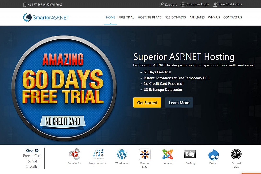Click the Drupal label text
261x174 pixels.
213,163
